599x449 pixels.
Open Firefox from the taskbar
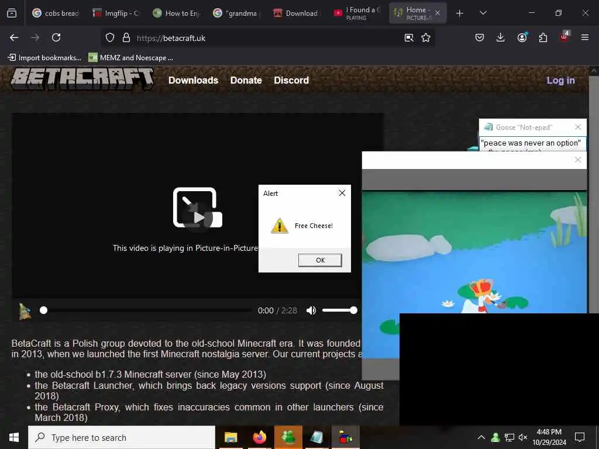[x=259, y=437]
